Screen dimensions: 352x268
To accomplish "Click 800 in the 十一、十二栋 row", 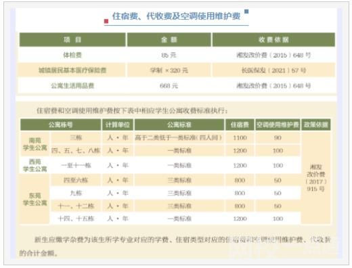I will [x=240, y=206].
